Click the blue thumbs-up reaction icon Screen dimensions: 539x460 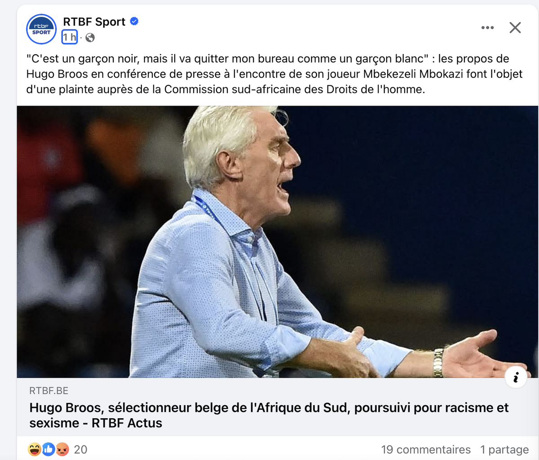[x=49, y=449]
